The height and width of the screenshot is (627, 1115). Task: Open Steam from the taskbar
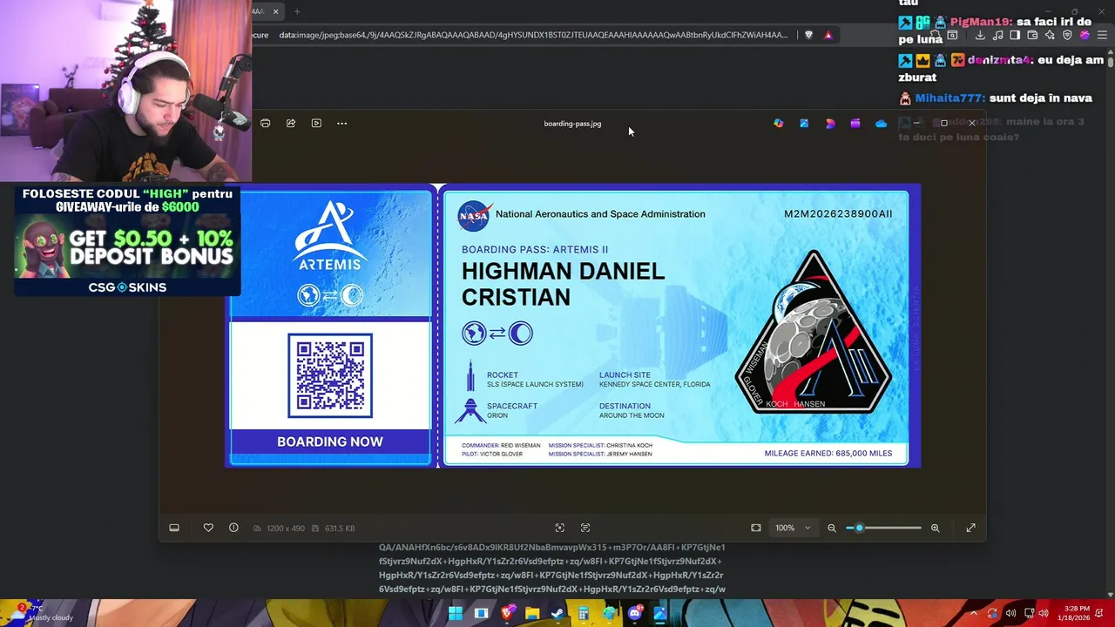point(557,614)
